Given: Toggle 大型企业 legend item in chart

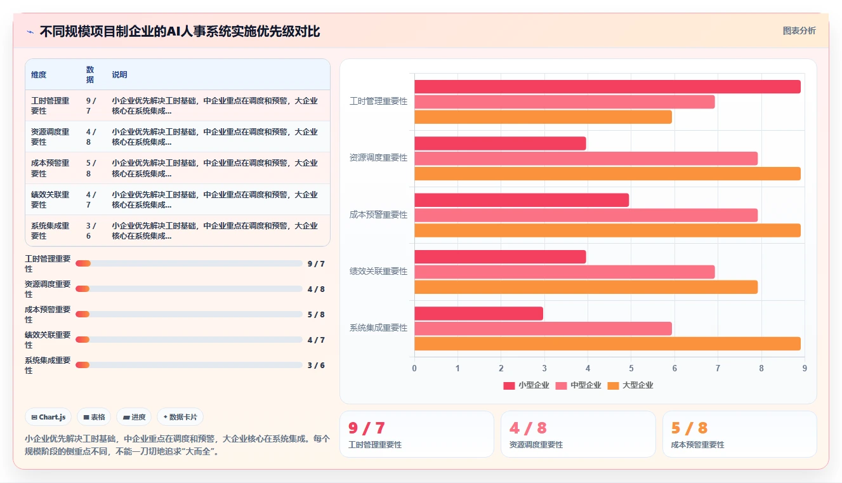Looking at the screenshot, I should coord(630,385).
